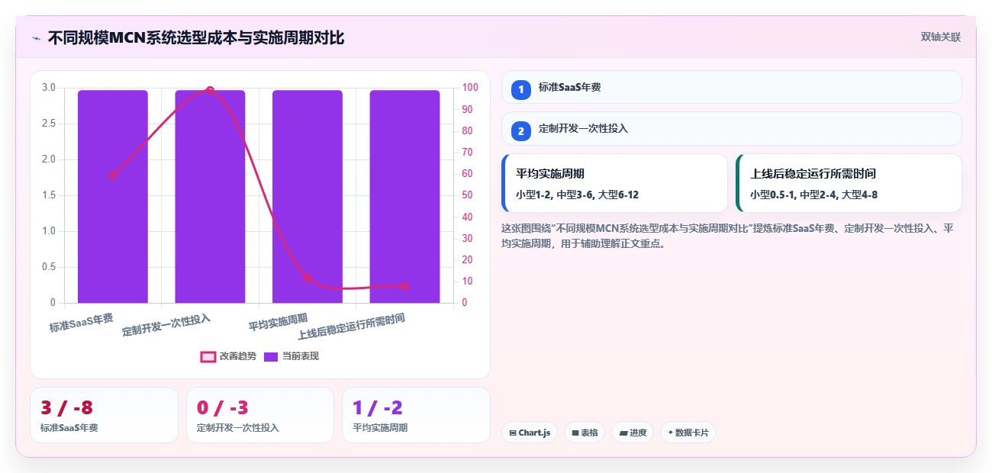Click the trend line peak point at 100
The height and width of the screenshot is (473, 992).
pos(210,90)
